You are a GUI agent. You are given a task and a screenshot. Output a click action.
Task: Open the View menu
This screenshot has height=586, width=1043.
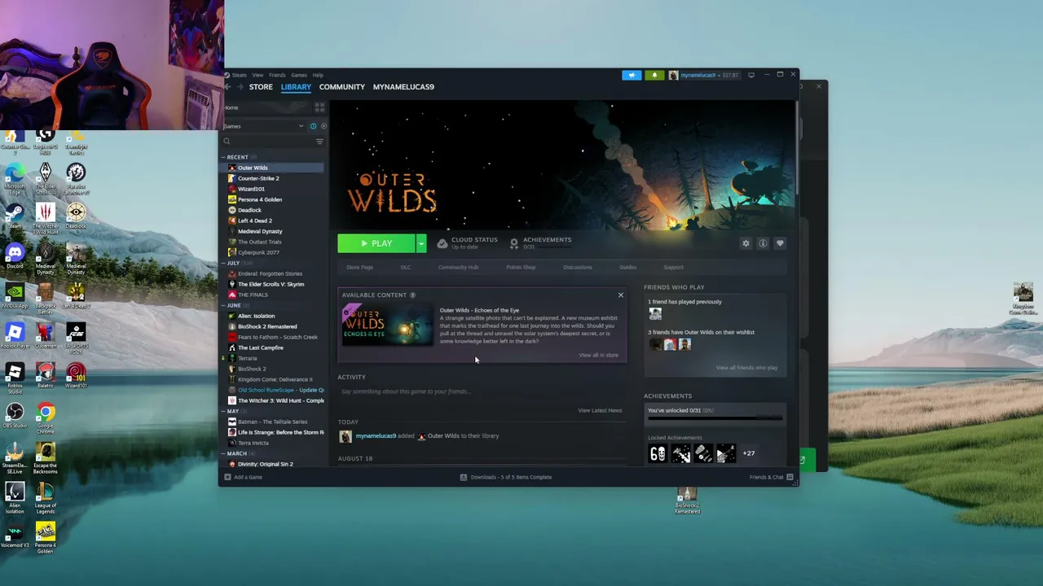[x=257, y=75]
